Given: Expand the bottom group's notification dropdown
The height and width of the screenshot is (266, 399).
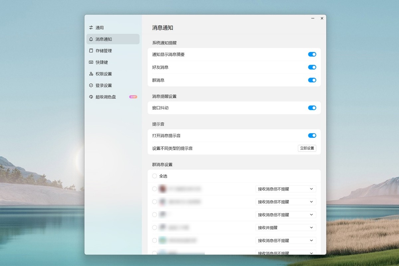Looking at the screenshot, I should 285,253.
